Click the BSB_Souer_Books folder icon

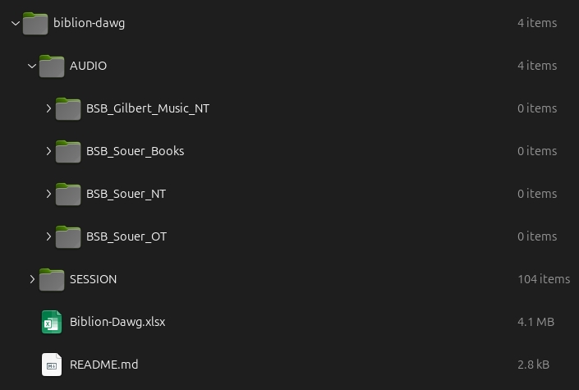click(68, 151)
